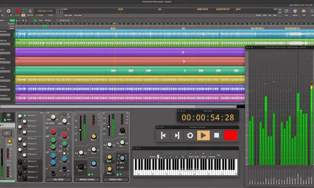Screen dimensions: 314x188
Task: Toggle the metronome click icon
Action: [x=30, y=11]
